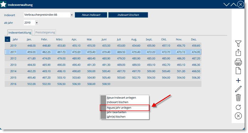The width and height of the screenshot is (248, 133).
Task: Click the 508.50 Juni value for 2016
Action: (106, 84)
